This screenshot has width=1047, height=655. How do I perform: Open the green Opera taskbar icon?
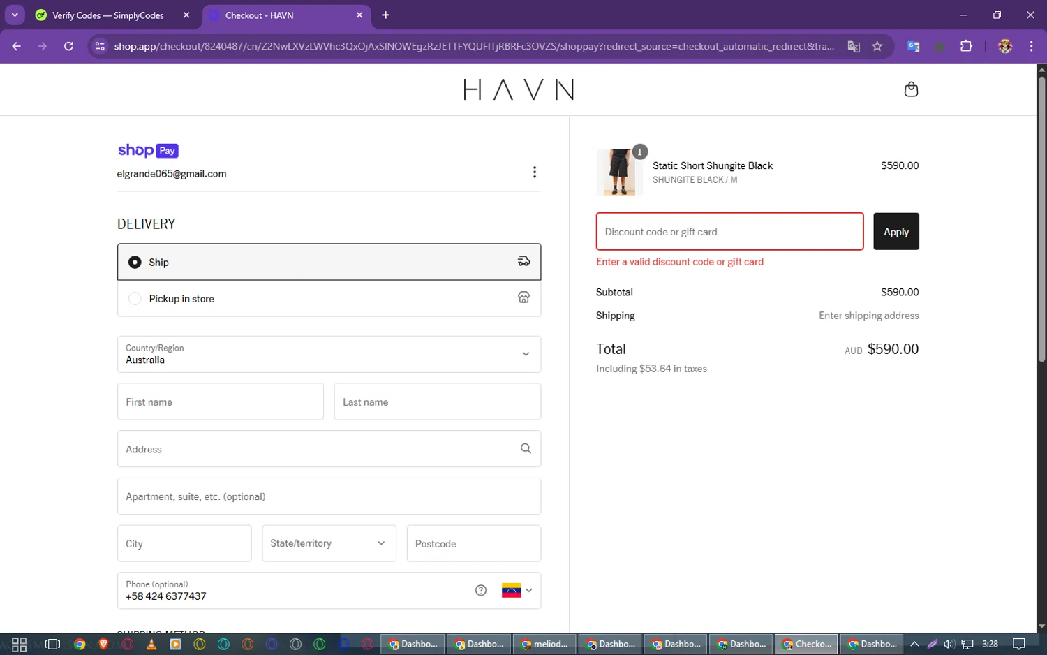(x=320, y=644)
